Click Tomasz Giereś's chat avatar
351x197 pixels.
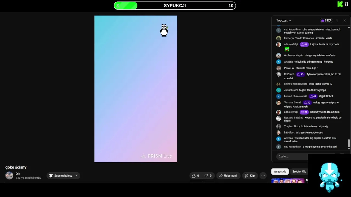pyautogui.click(x=279, y=103)
